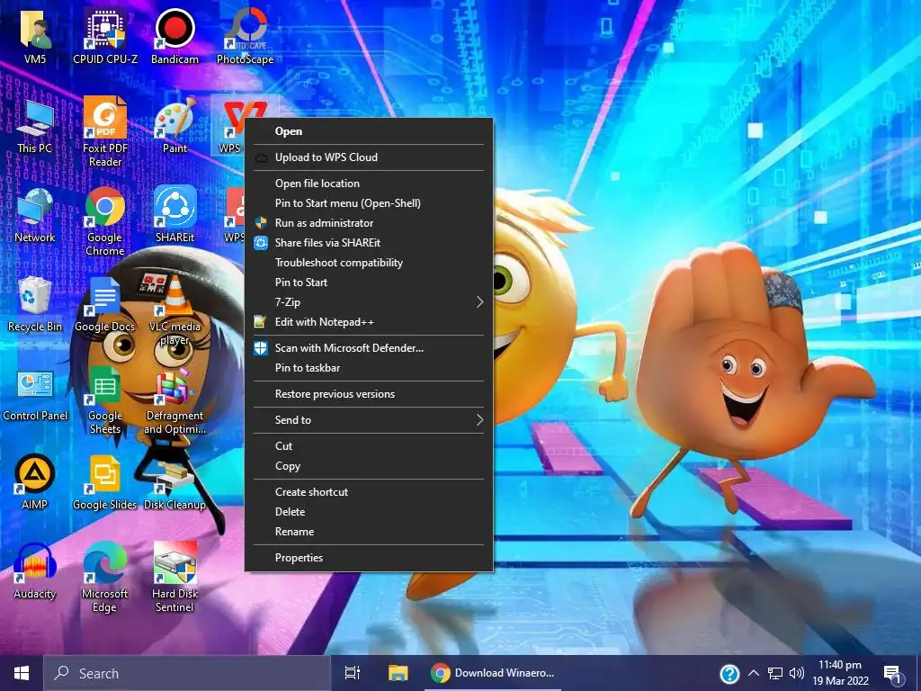Open the clock showing 11:40 pm

840,673
